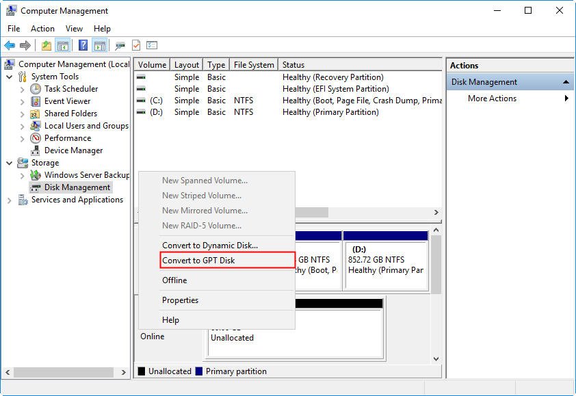Open the File menu
This screenshot has width=576, height=396.
pyautogui.click(x=14, y=29)
